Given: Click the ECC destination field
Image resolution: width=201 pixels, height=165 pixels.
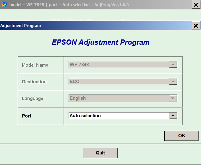Looking at the screenshot, I should point(123,81).
